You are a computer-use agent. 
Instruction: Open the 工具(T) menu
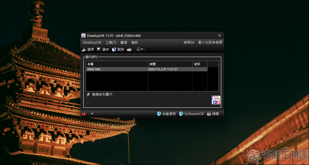pos(111,42)
